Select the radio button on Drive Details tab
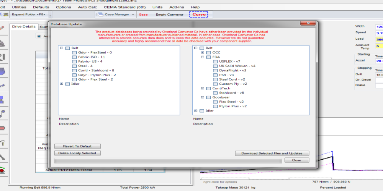 pos(39,36)
